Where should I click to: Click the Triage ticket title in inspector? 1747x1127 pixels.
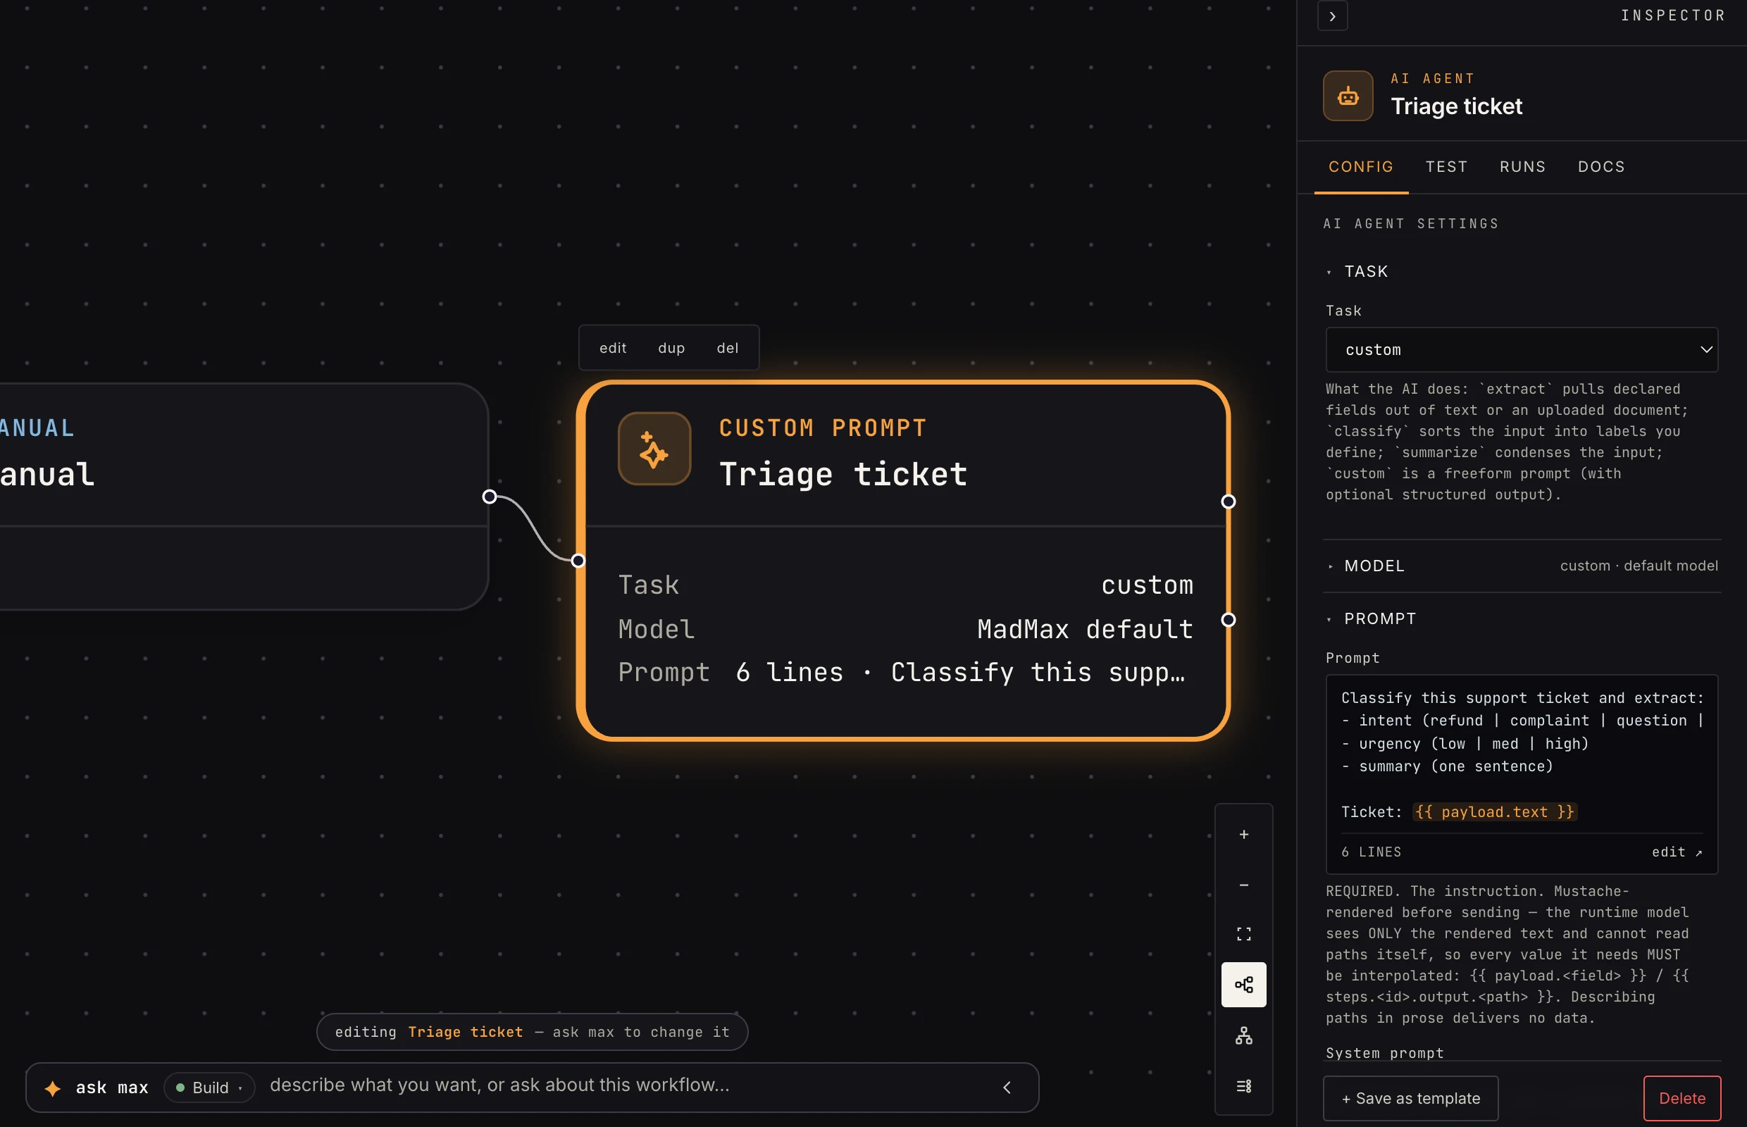tap(1455, 107)
